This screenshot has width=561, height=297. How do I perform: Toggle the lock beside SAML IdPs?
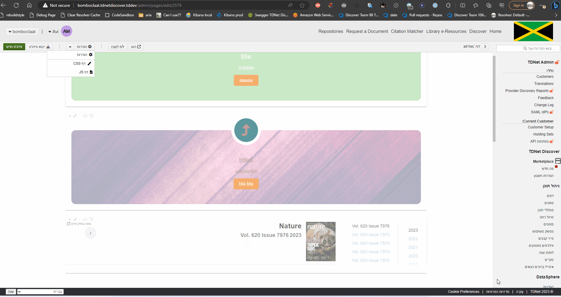click(552, 112)
